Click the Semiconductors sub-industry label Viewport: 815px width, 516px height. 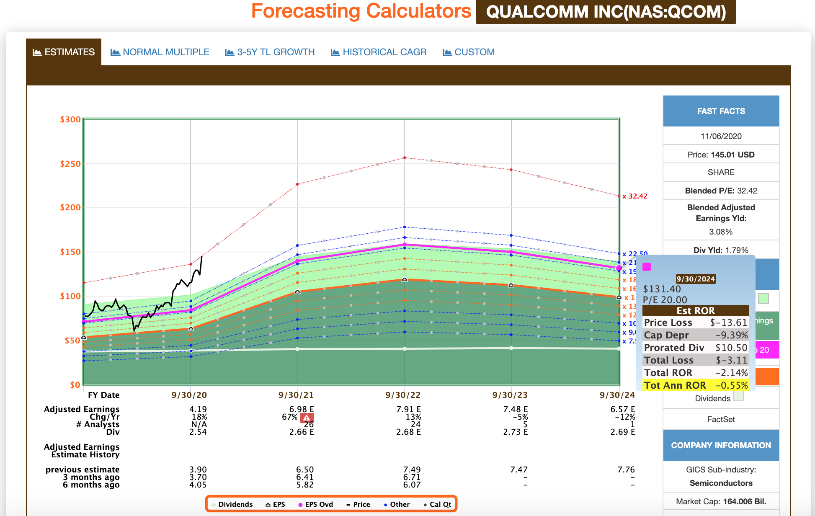click(x=721, y=483)
